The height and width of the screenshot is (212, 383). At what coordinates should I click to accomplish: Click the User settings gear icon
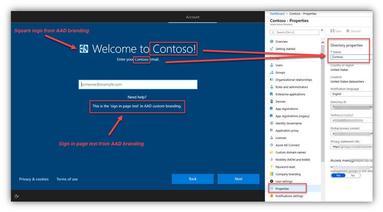click(x=271, y=181)
